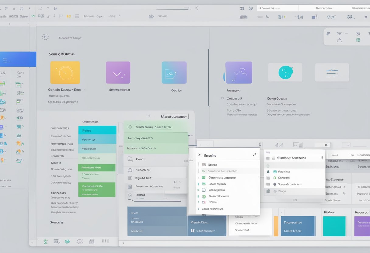The width and height of the screenshot is (370, 253).
Task: Open the card with horizontal lines icon
Action: 332,72
